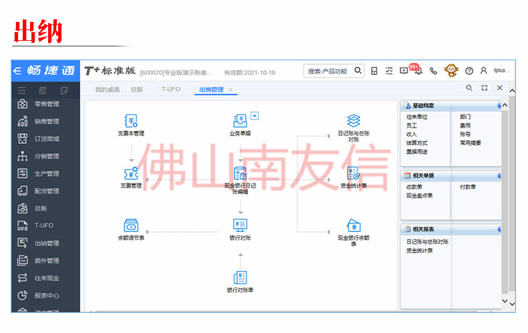Open the 现金银行余额表 workflow icon
The width and height of the screenshot is (528, 333).
(x=354, y=225)
